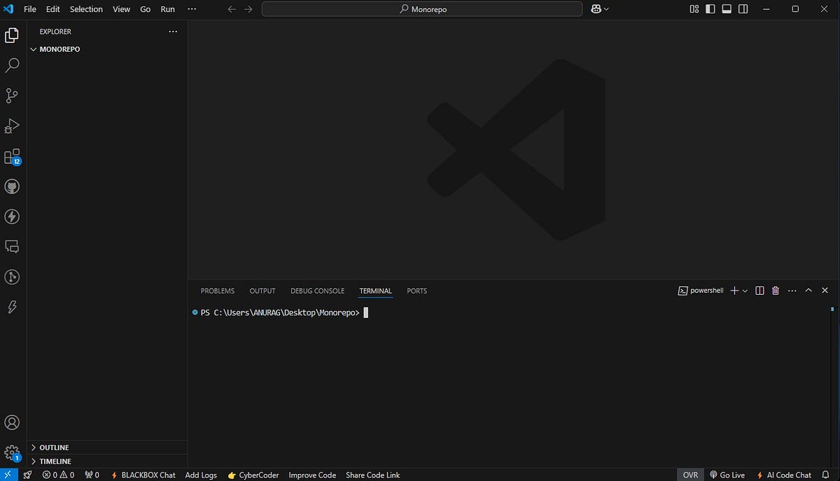This screenshot has width=840, height=481.
Task: Open the Manage gear menu
Action: (12, 453)
